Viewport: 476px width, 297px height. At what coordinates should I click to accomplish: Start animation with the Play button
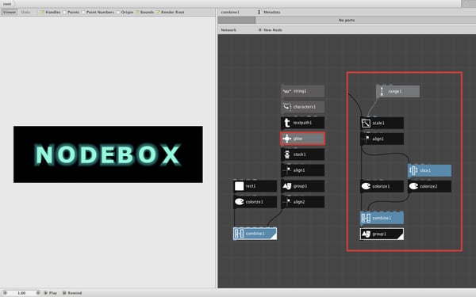pyautogui.click(x=51, y=293)
